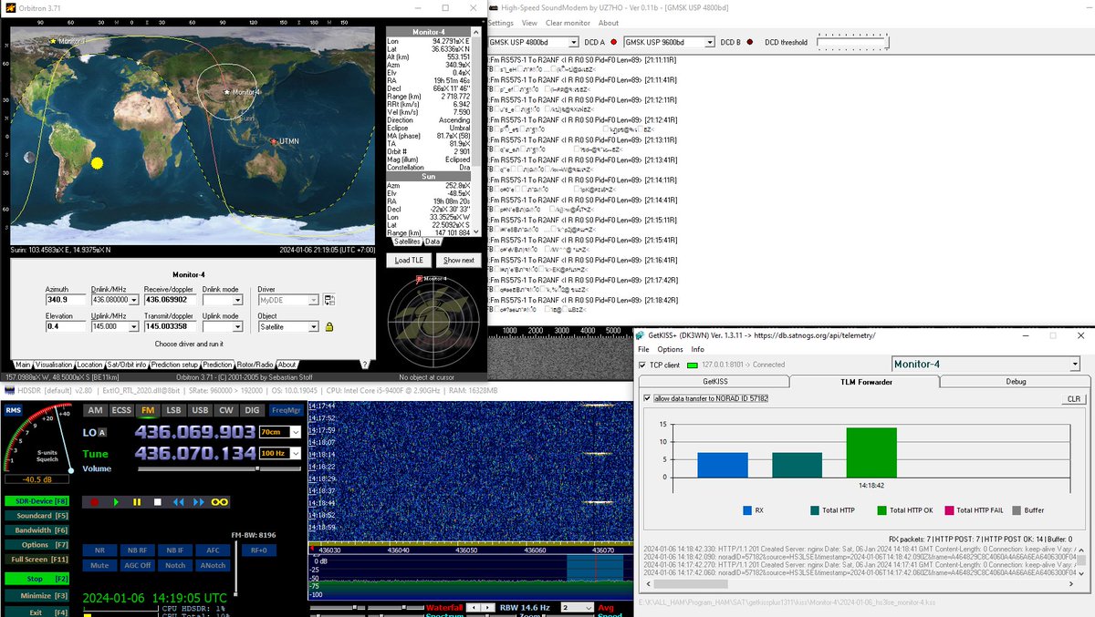This screenshot has height=617, width=1095.
Task: Click the CLR button in TLM Forwarder
Action: pyautogui.click(x=1074, y=399)
